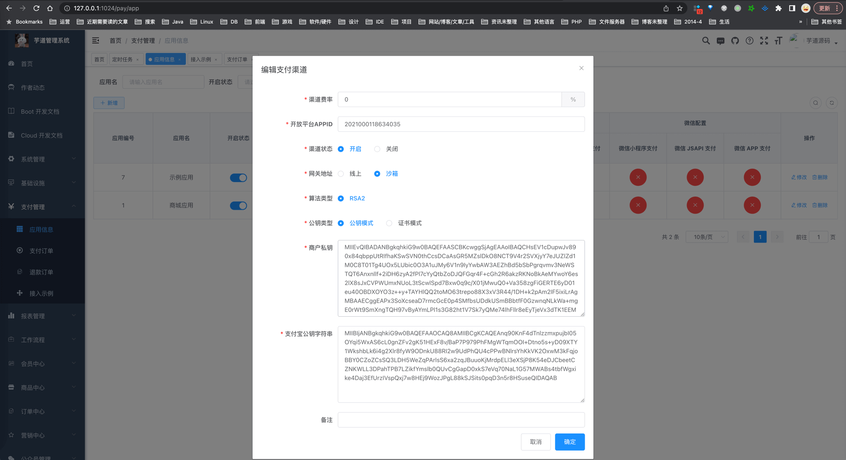Click into the 备注 remark field
This screenshot has height=460, width=846.
461,420
